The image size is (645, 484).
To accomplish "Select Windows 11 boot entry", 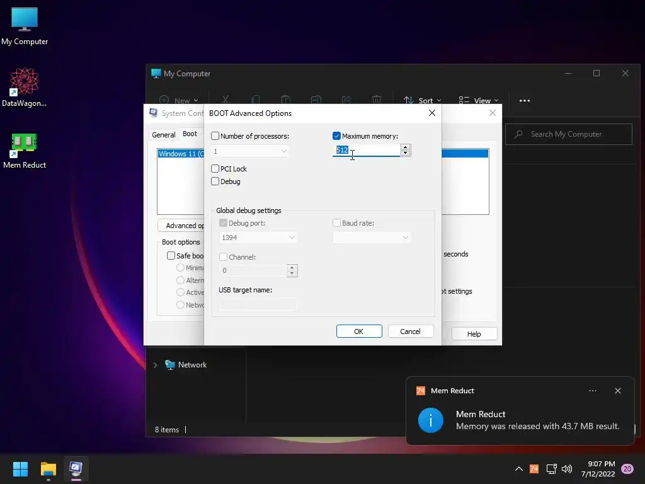I will [181, 154].
